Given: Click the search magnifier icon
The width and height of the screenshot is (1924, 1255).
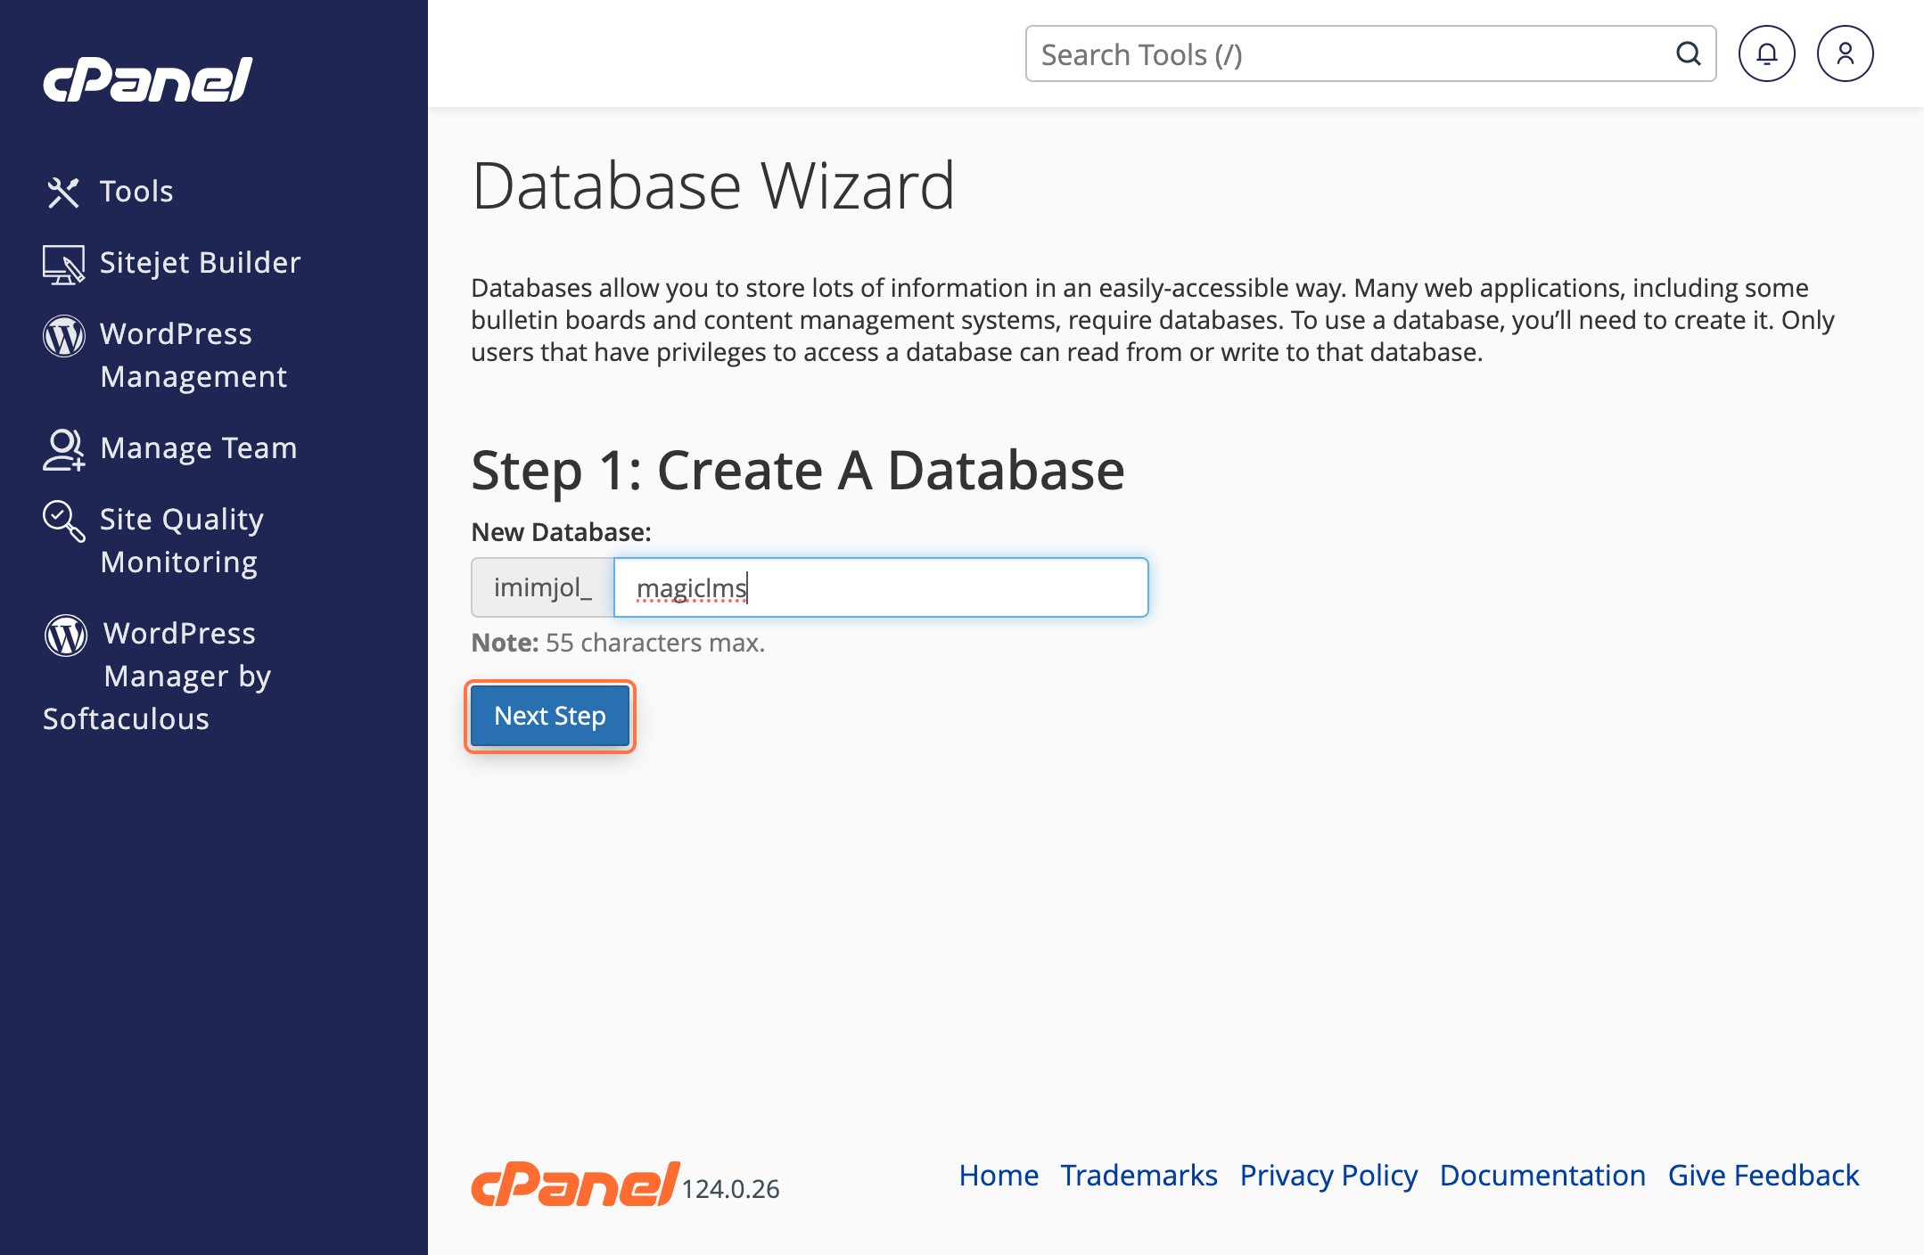Looking at the screenshot, I should [1689, 53].
